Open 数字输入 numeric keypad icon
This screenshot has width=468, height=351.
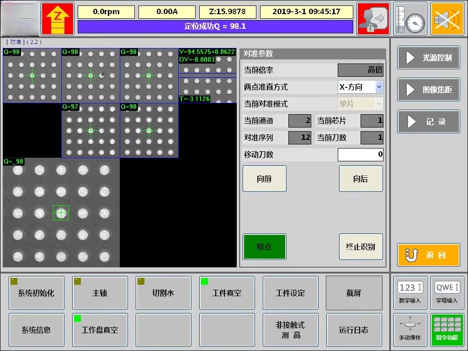click(410, 293)
